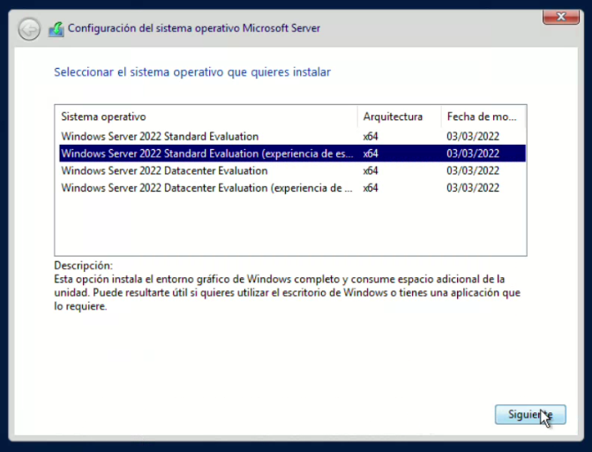The height and width of the screenshot is (452, 592).
Task: Click the 'Seleccionar el sistema operativo' heading
Action: (192, 72)
